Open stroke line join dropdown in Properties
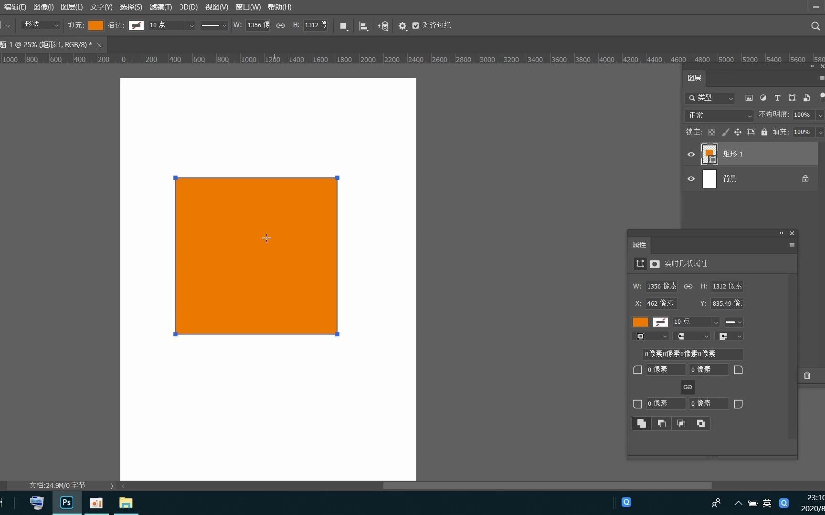Screen dimensions: 825x515 pyautogui.click(x=729, y=337)
